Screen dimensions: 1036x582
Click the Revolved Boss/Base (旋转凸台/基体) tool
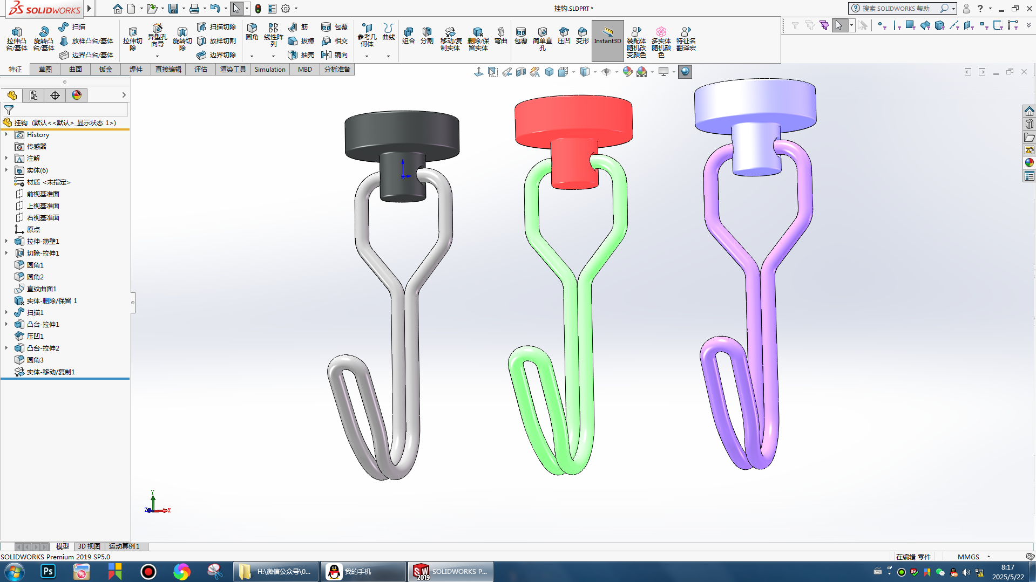pos(44,39)
